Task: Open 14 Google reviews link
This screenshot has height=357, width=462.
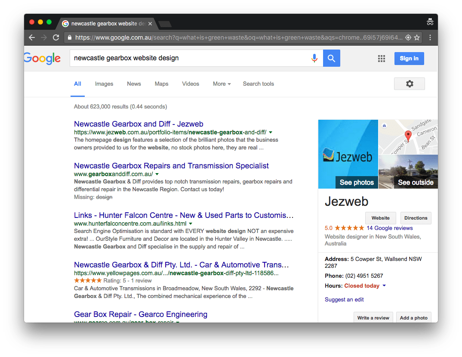Action: (390, 228)
